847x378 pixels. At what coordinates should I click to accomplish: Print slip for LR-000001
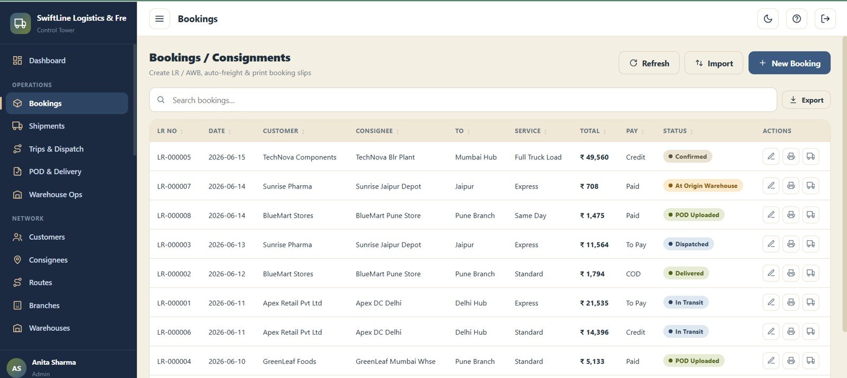click(791, 302)
